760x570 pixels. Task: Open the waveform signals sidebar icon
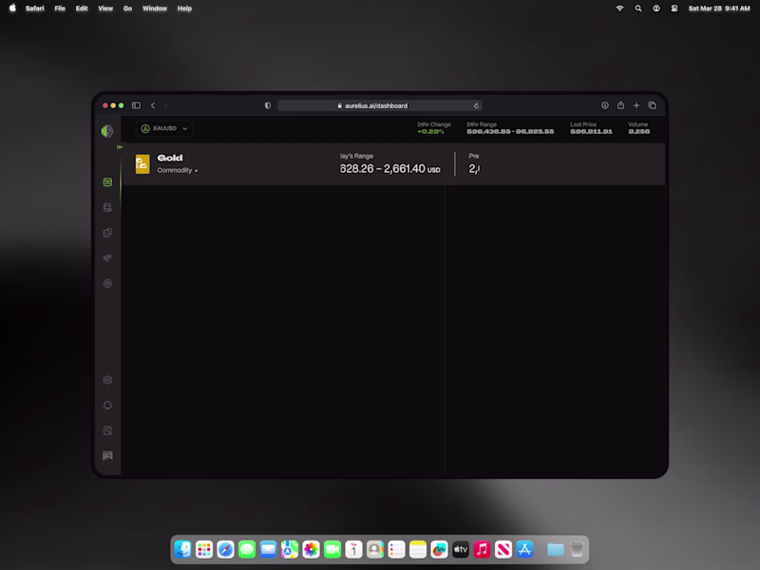[x=107, y=257]
